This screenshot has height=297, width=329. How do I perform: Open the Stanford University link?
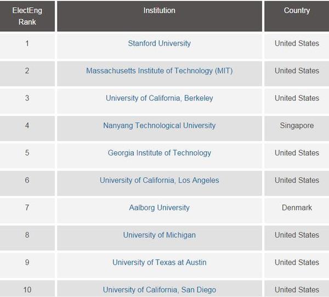click(x=159, y=43)
